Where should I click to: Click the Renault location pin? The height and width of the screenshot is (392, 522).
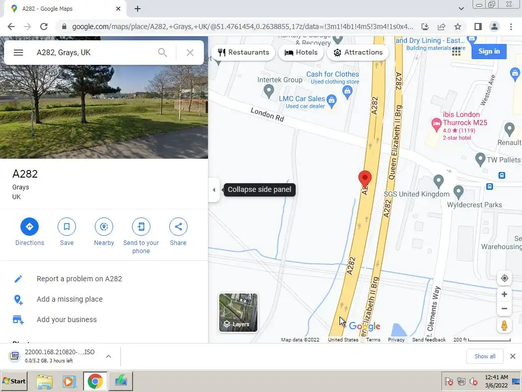(x=509, y=129)
